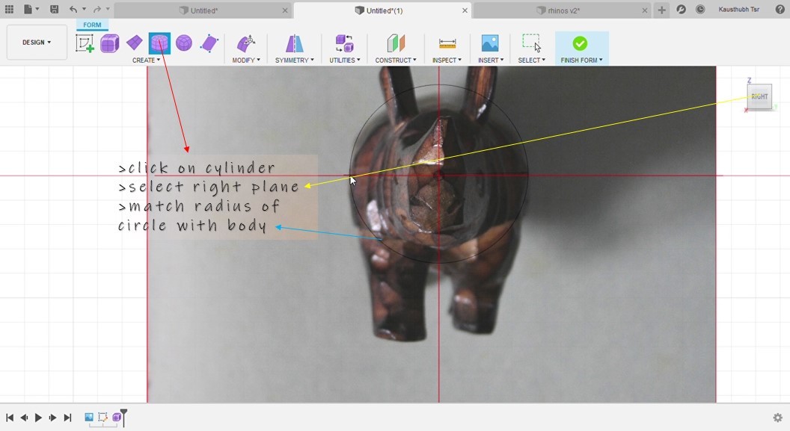Viewport: 790px width, 431px height.
Task: Click the green Finish Form checkmark
Action: [580, 43]
